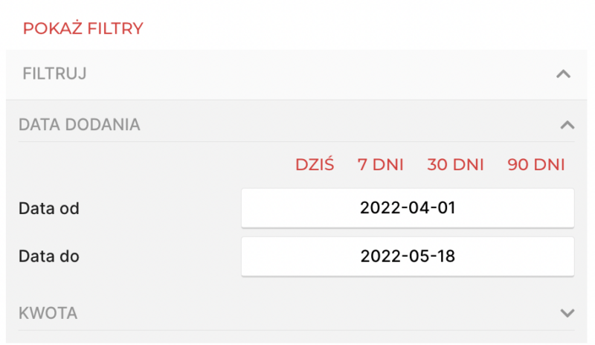
Task: Collapse the FILTRUJ panel with its chevron
Action: (563, 74)
